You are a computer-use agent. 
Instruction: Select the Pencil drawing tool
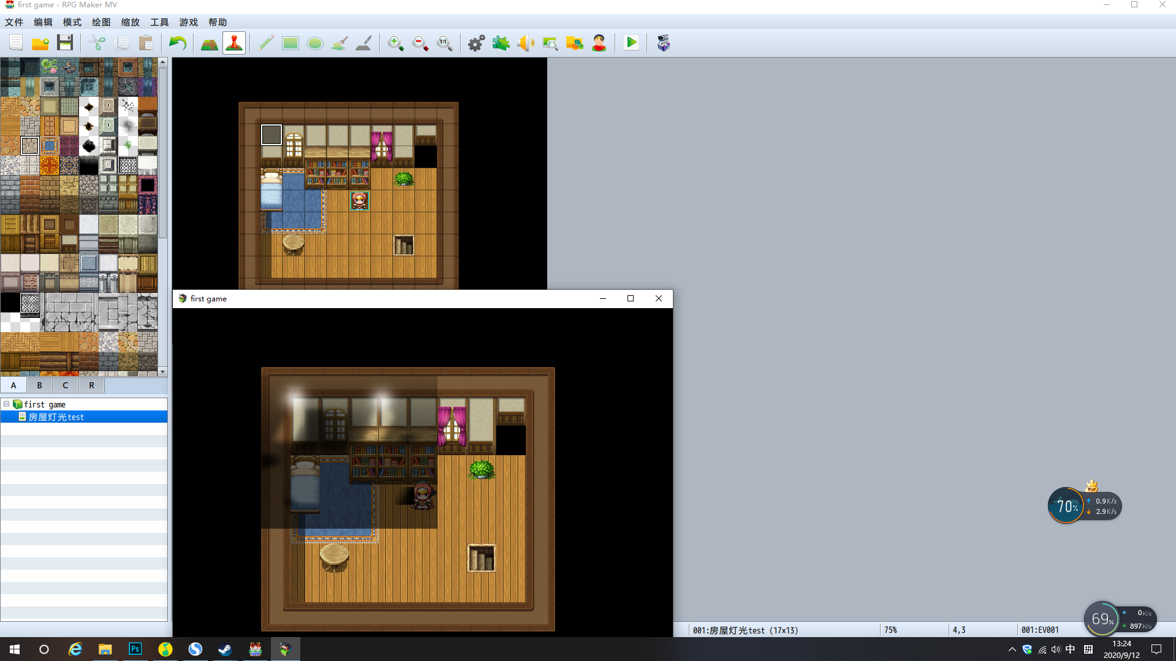pos(266,43)
